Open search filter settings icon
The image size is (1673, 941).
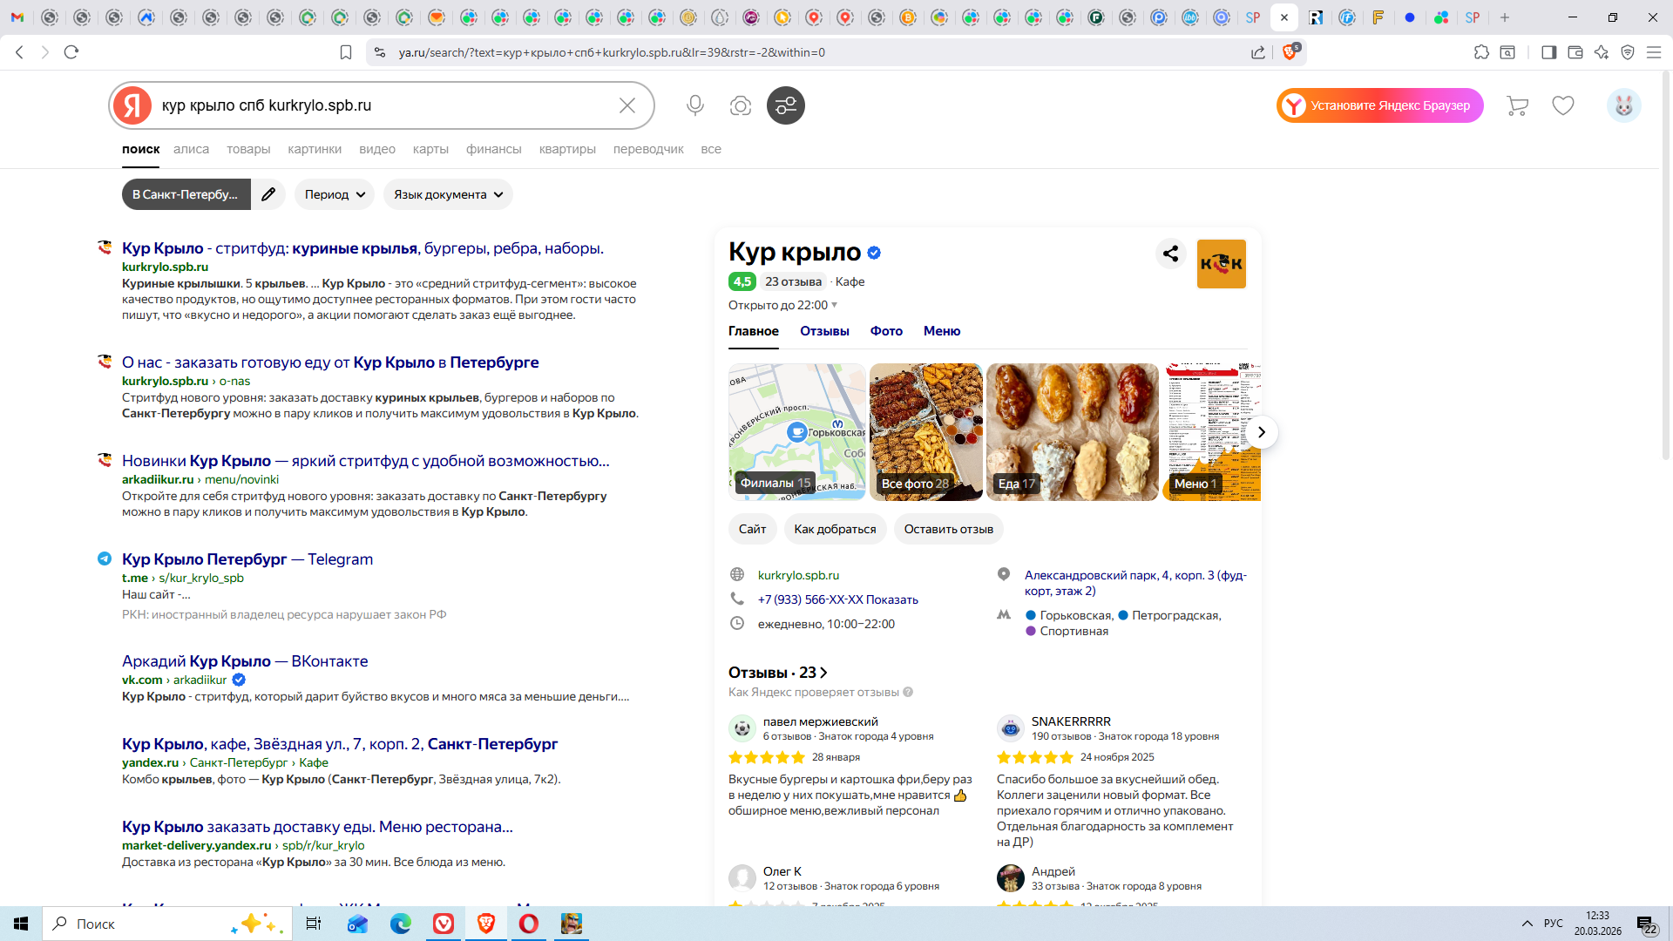pyautogui.click(x=785, y=105)
